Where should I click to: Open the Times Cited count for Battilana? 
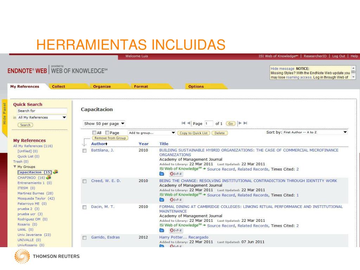coord(297,169)
